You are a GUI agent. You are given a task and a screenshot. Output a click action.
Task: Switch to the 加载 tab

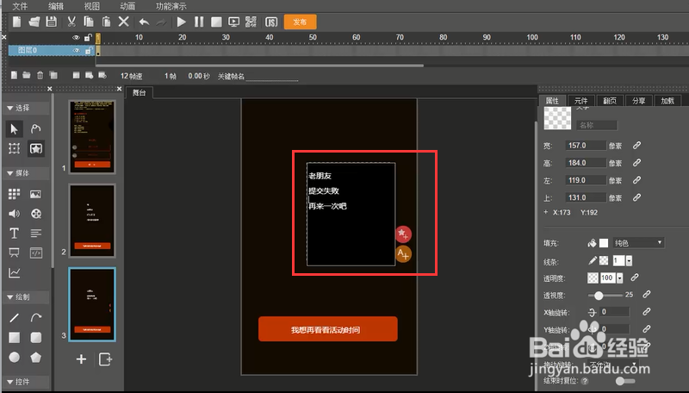coord(667,101)
